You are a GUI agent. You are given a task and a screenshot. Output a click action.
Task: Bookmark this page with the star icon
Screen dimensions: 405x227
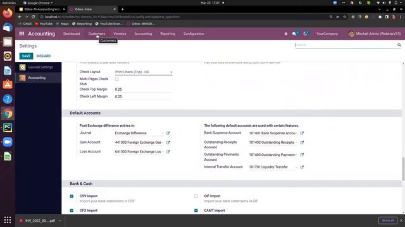pyautogui.click(x=344, y=17)
